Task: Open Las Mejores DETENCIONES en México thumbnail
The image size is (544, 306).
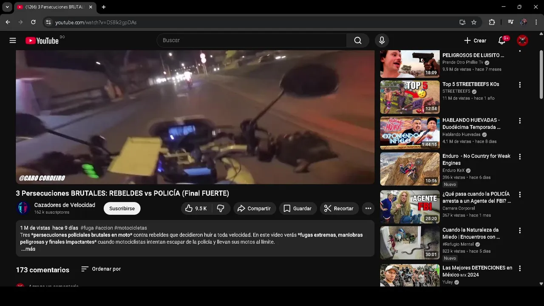Action: [x=410, y=275]
